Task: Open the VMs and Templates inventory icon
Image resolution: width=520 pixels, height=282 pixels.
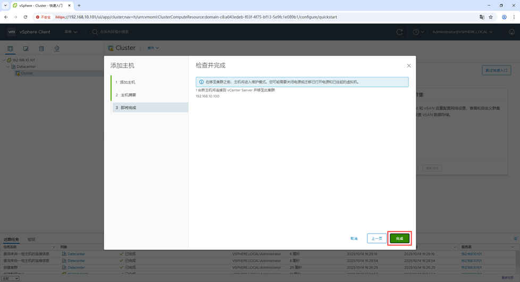Action: click(x=26, y=48)
